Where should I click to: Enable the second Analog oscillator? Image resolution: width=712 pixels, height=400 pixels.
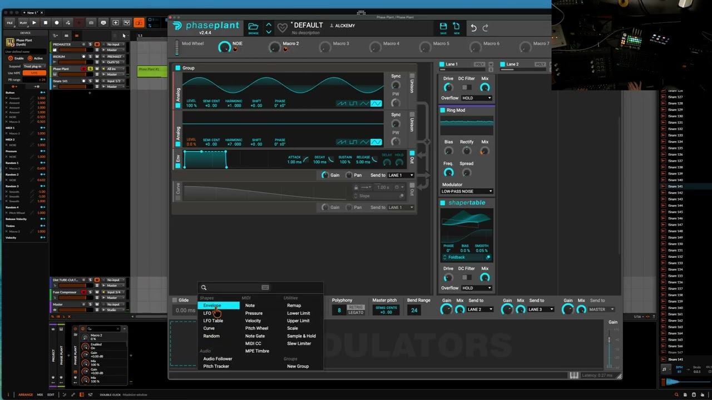tap(178, 144)
